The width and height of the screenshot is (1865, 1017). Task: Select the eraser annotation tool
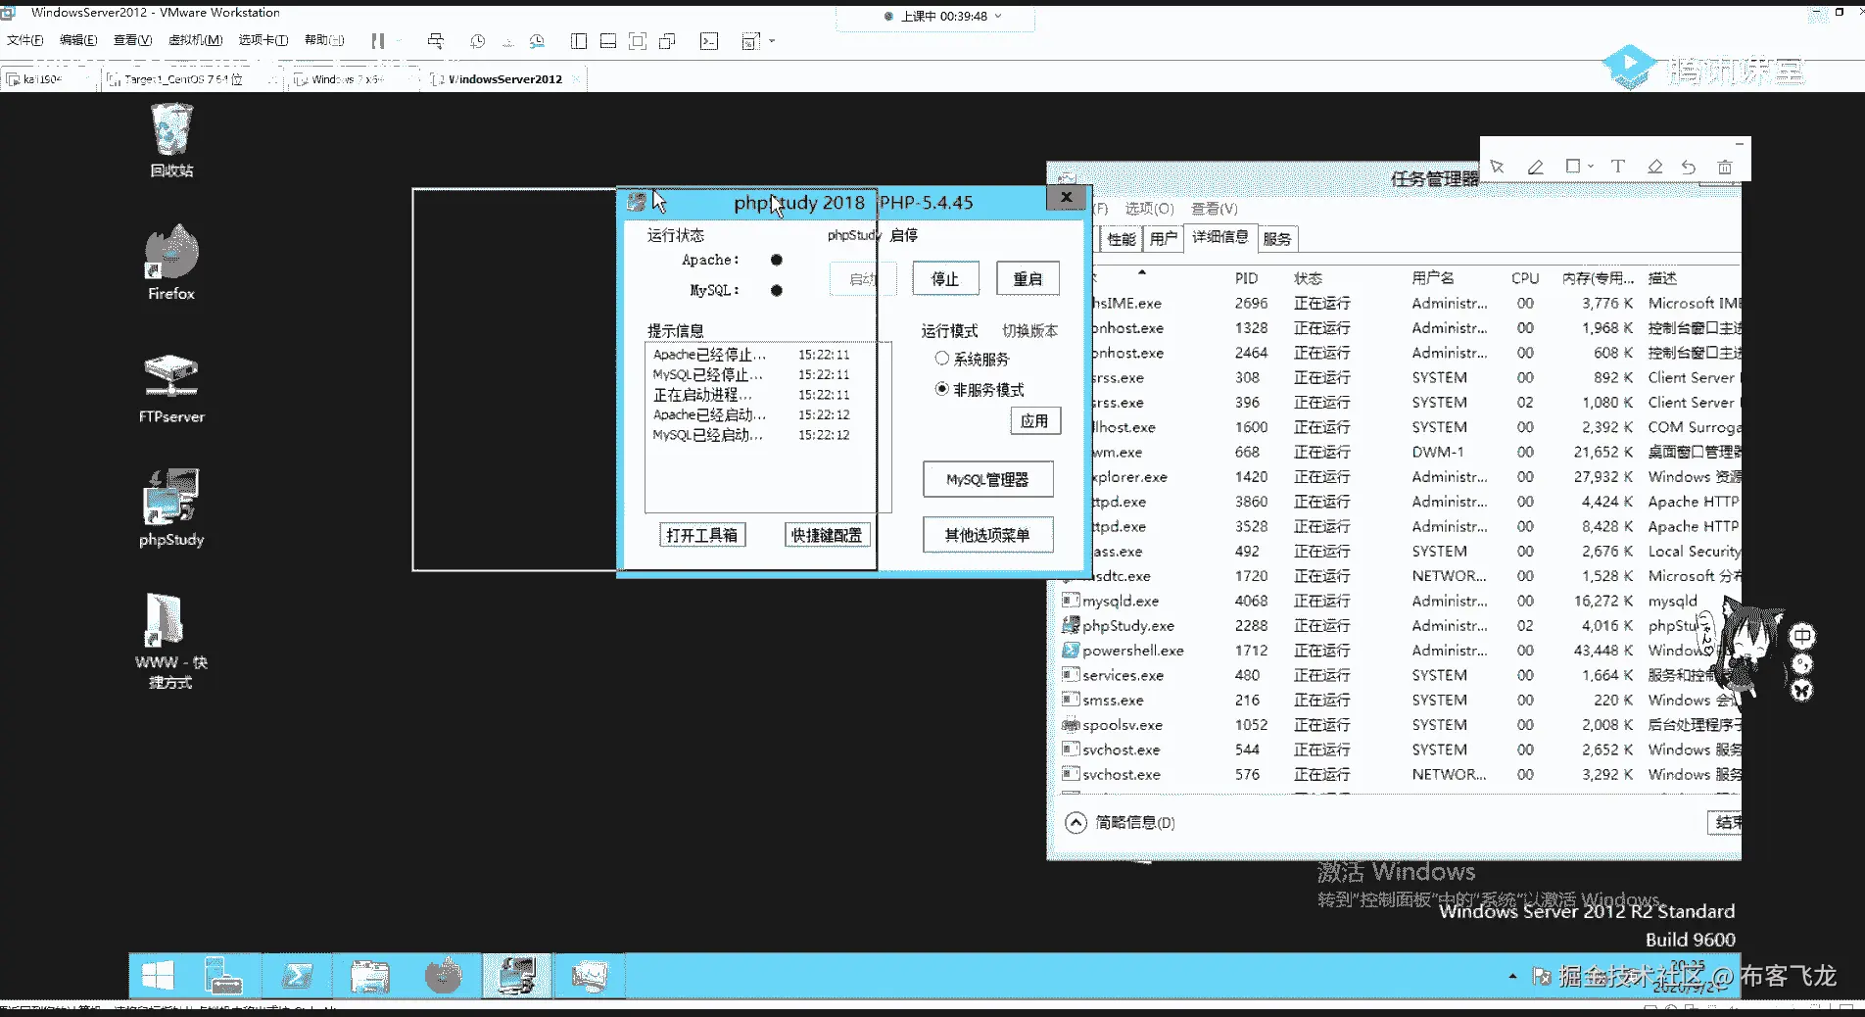(1654, 167)
